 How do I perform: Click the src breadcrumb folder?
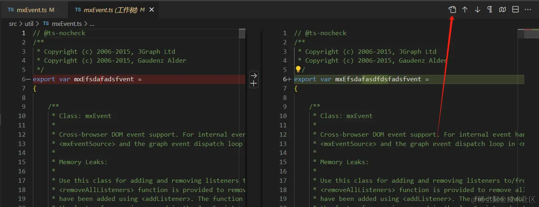(x=13, y=24)
